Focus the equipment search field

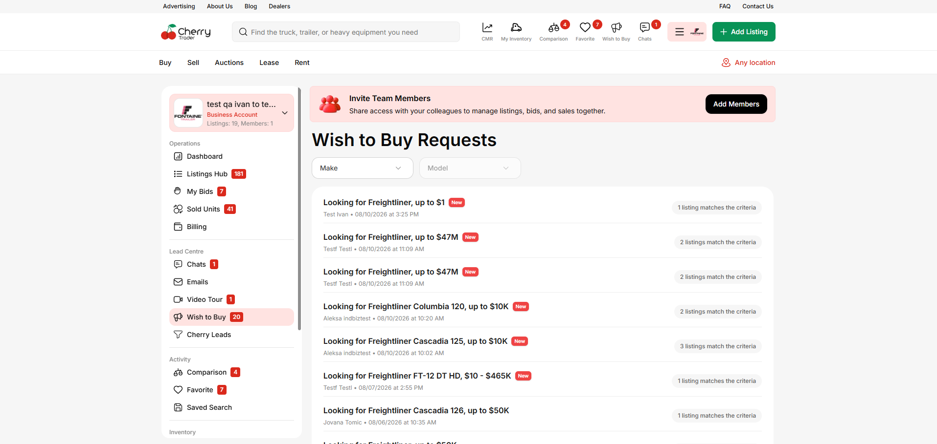point(346,32)
